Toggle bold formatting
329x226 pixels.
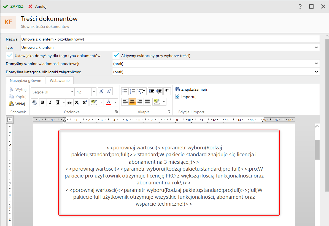(43, 102)
